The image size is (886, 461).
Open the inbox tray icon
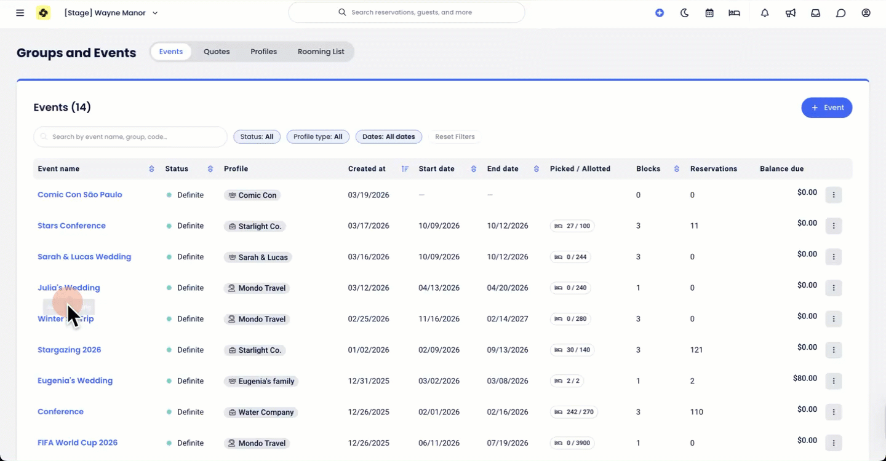click(x=815, y=13)
